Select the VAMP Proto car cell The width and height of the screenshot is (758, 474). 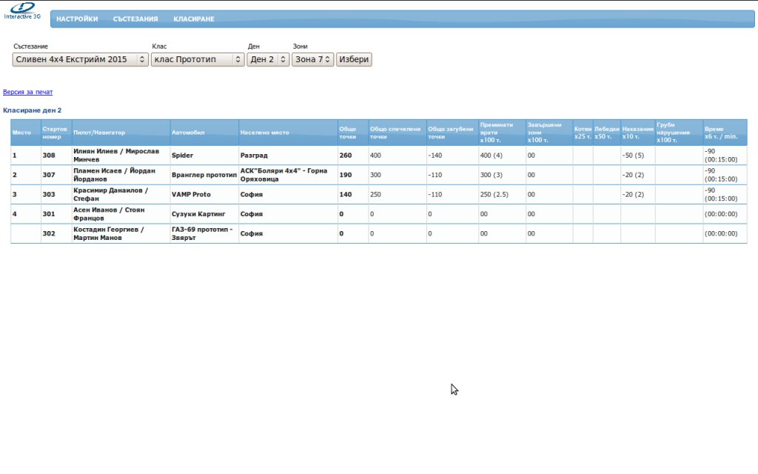tap(191, 195)
